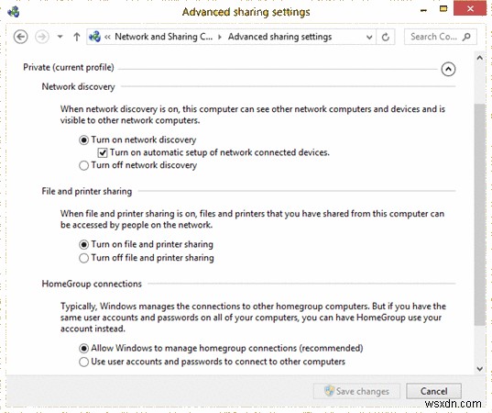Click the Network discovery heading text
Image resolution: width=492 pixels, height=413 pixels.
78,87
